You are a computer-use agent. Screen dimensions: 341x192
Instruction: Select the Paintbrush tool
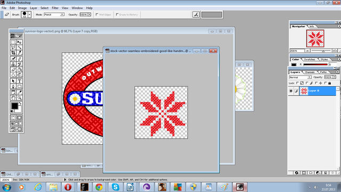19,59
